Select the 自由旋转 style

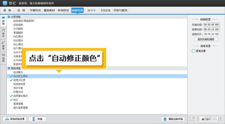(18, 25)
